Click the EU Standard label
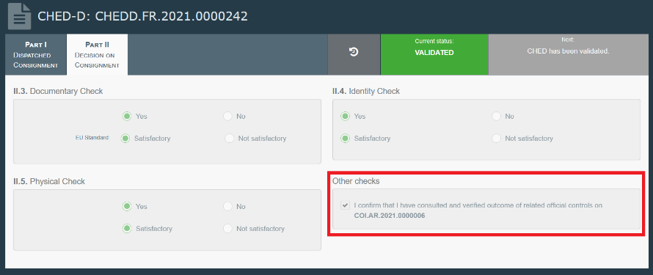The width and height of the screenshot is (653, 275). pos(92,138)
